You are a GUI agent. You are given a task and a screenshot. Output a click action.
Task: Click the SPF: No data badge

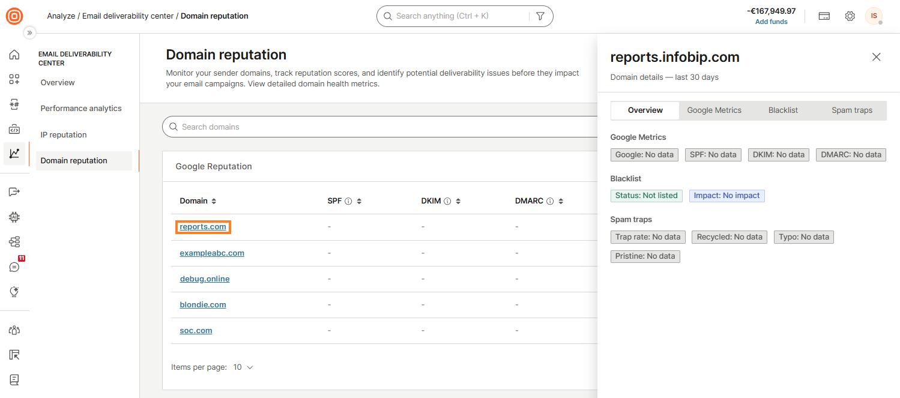[713, 155]
